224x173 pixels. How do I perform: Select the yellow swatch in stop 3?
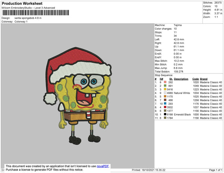pyautogui.click(x=165, y=89)
